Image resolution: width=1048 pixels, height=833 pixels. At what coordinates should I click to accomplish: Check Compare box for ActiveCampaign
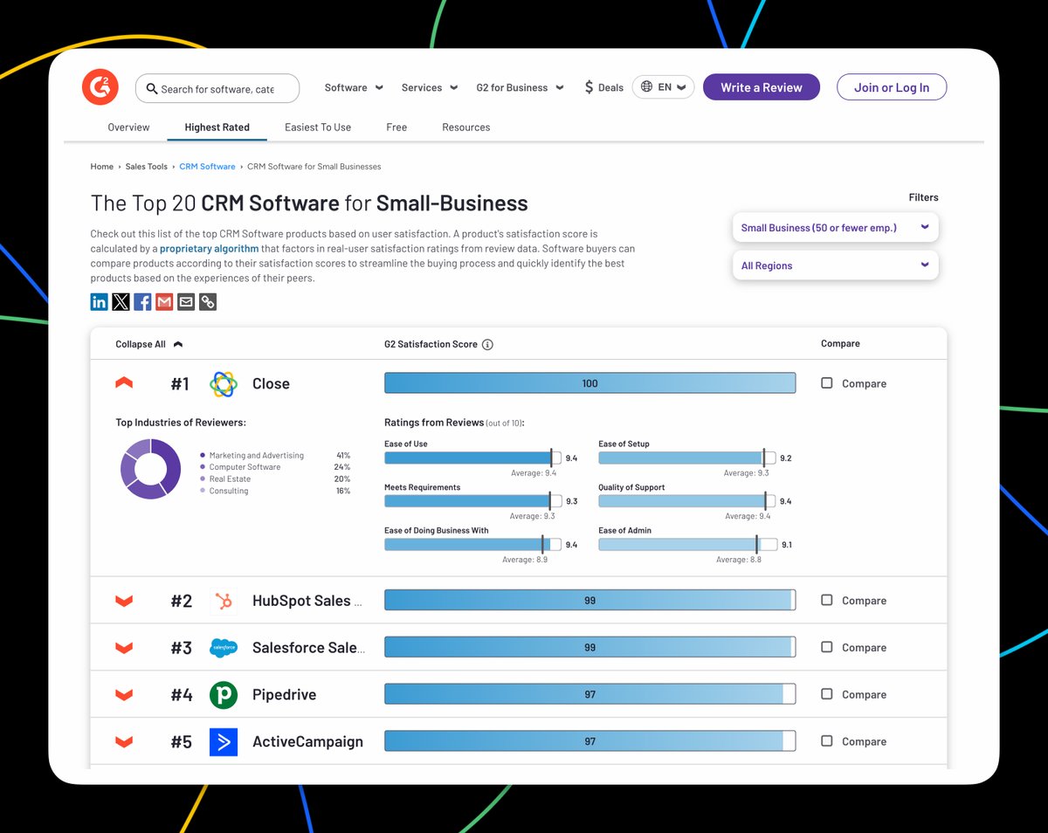pyautogui.click(x=827, y=741)
